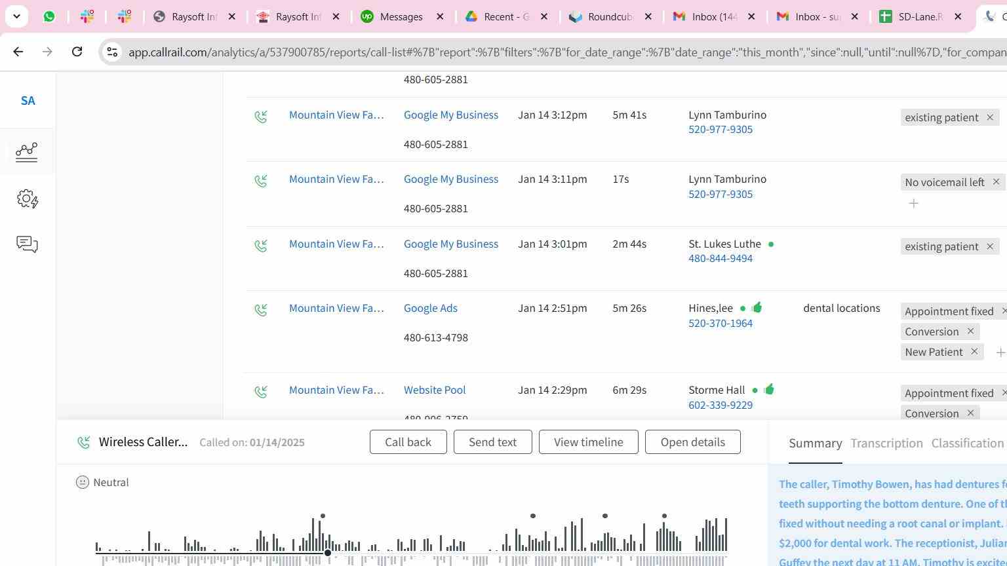The image size is (1007, 566).
Task: Click the Jan 14 2:51pm timestamp
Action: tap(553, 308)
